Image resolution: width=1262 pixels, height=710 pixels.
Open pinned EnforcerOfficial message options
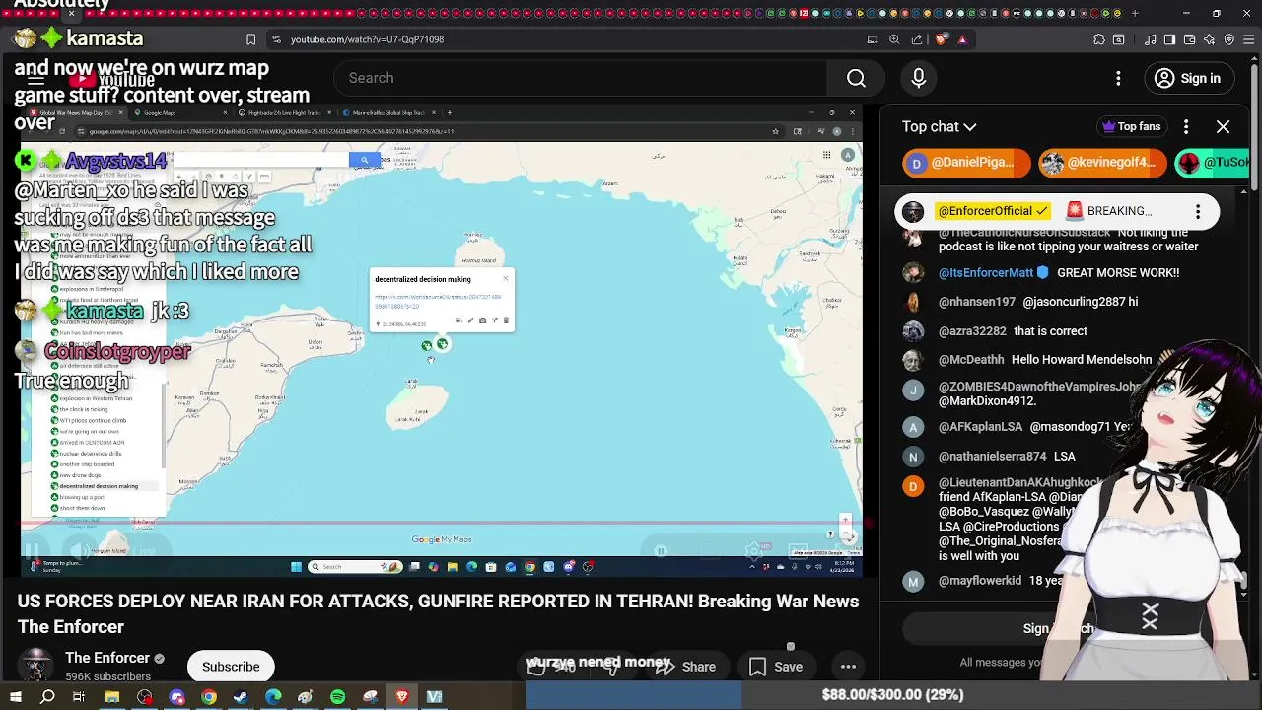(x=1198, y=211)
